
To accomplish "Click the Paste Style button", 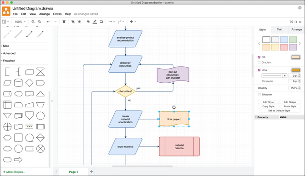I will pos(290,106).
